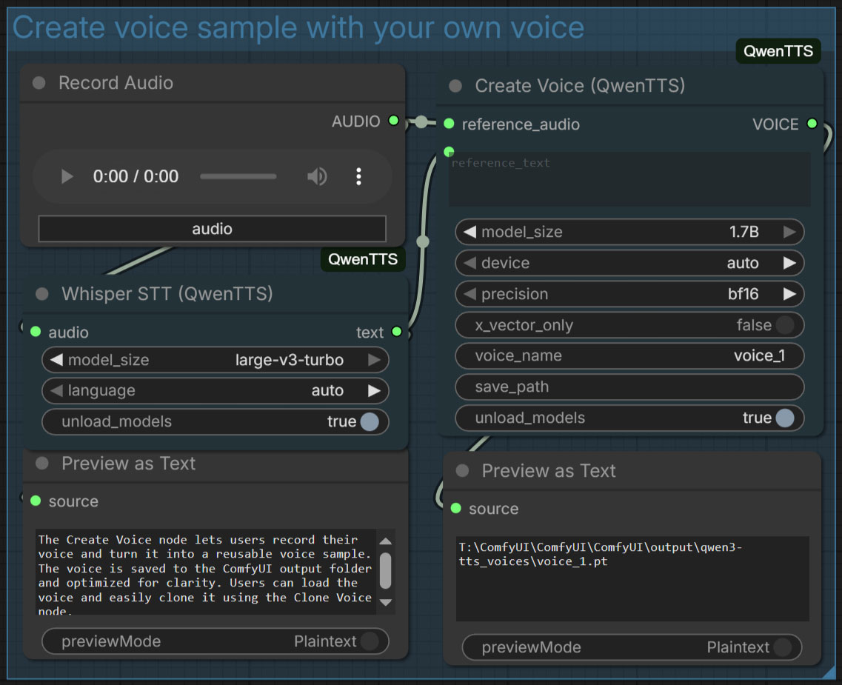The image size is (842, 685).
Task: Click the group title Create voice sample
Action: (x=298, y=27)
